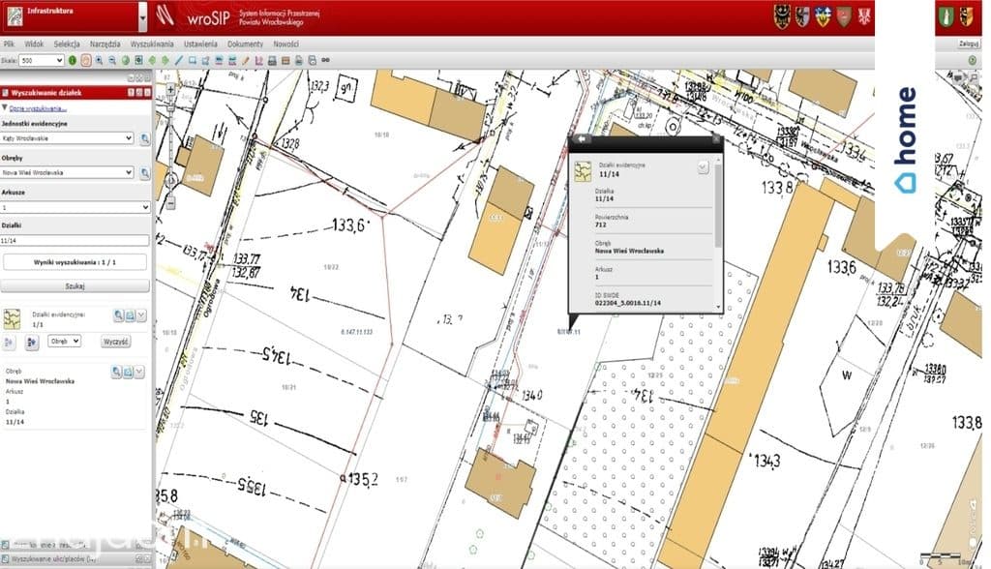Click the green globe full extent icon
Viewport: 991px width, 569px height.
pos(126,61)
